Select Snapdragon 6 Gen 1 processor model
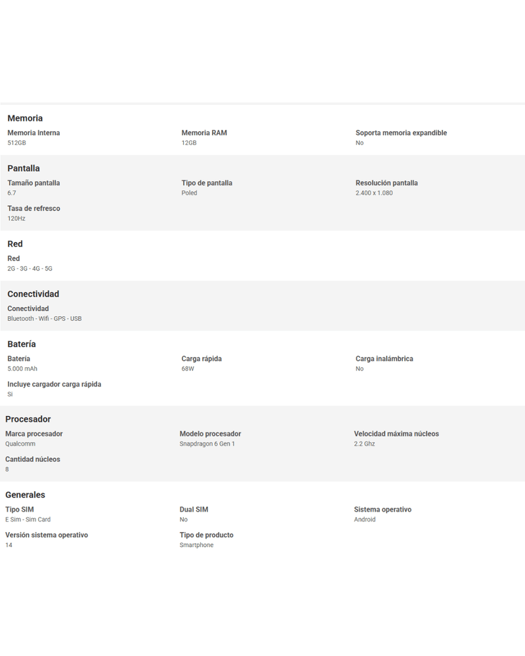Image resolution: width=525 pixels, height=656 pixels. (x=207, y=444)
